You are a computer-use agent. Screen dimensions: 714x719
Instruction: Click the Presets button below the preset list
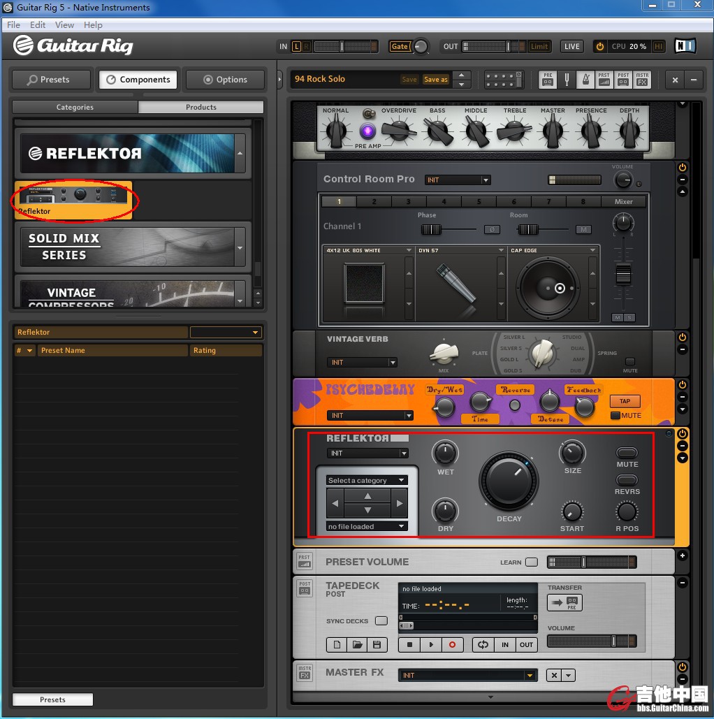(52, 699)
